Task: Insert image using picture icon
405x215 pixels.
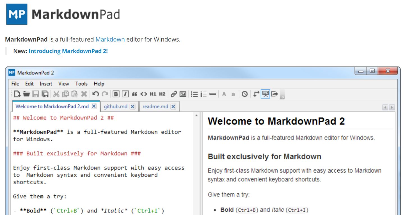Action: pos(183,94)
